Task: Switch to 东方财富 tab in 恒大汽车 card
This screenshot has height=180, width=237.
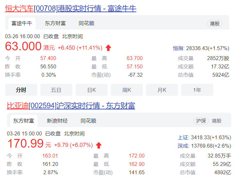Action: pos(55,23)
